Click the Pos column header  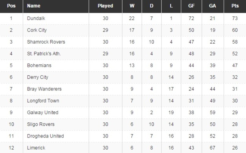[x=11, y=6]
